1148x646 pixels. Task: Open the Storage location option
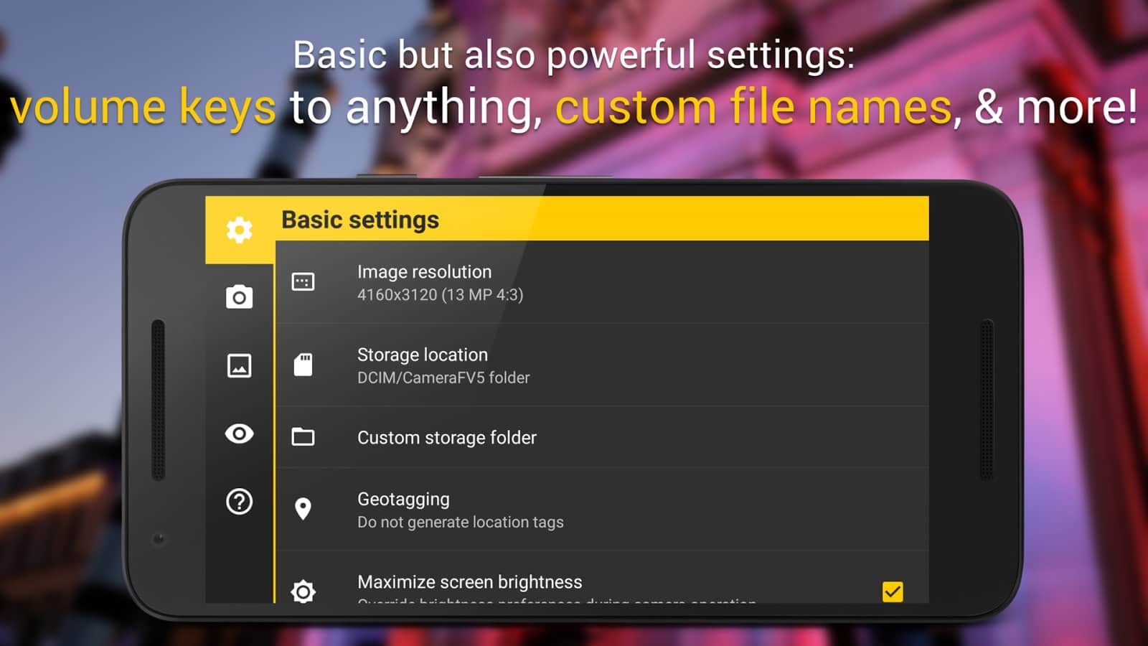tap(422, 355)
